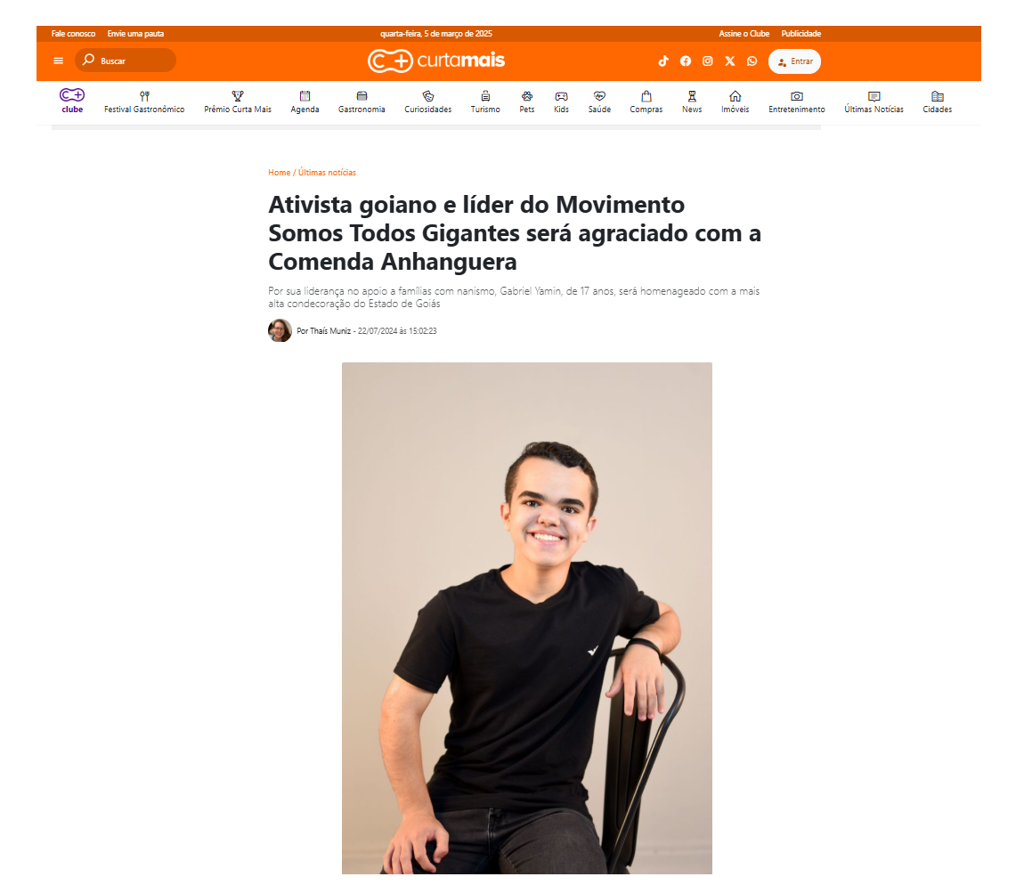
Task: Follow the Home breadcrumb link
Action: (x=279, y=173)
